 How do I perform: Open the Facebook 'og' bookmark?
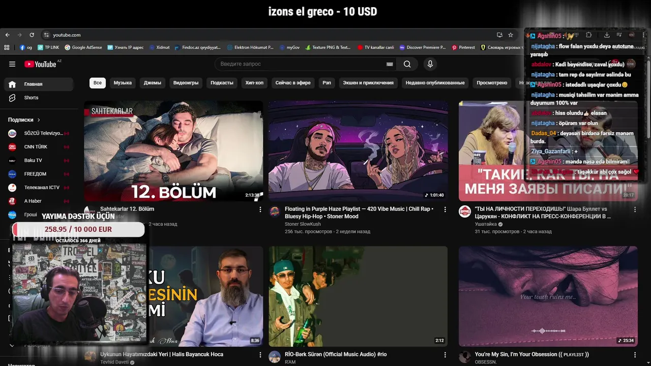click(x=26, y=47)
